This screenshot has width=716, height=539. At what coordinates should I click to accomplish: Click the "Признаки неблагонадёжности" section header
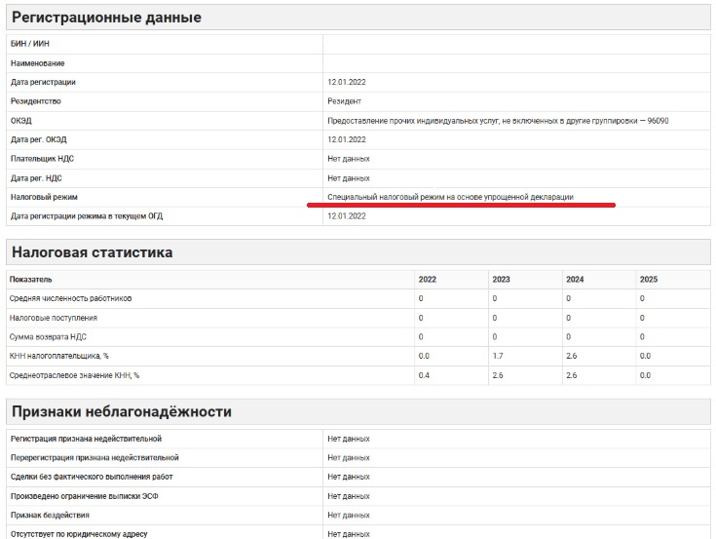click(x=122, y=412)
